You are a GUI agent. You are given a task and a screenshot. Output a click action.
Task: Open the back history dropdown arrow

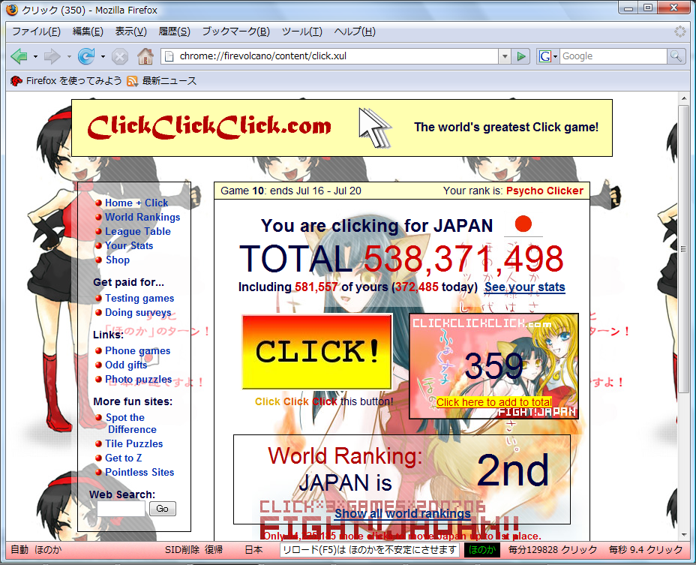[x=35, y=56]
